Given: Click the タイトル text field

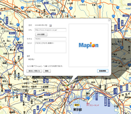Looking at the screenshot, I should click(50, 39).
